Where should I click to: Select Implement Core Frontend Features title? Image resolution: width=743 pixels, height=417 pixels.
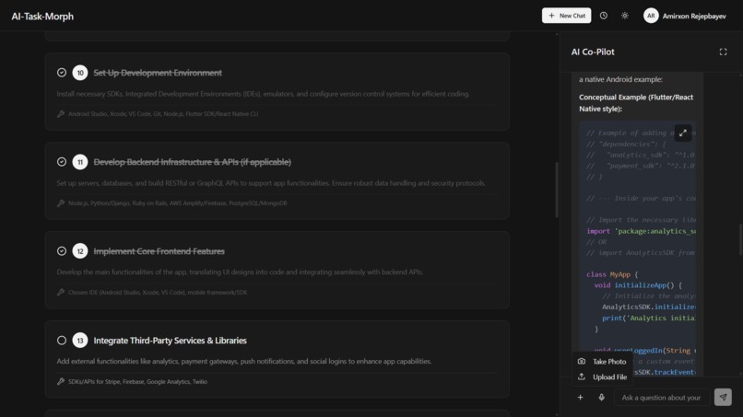[159, 251]
